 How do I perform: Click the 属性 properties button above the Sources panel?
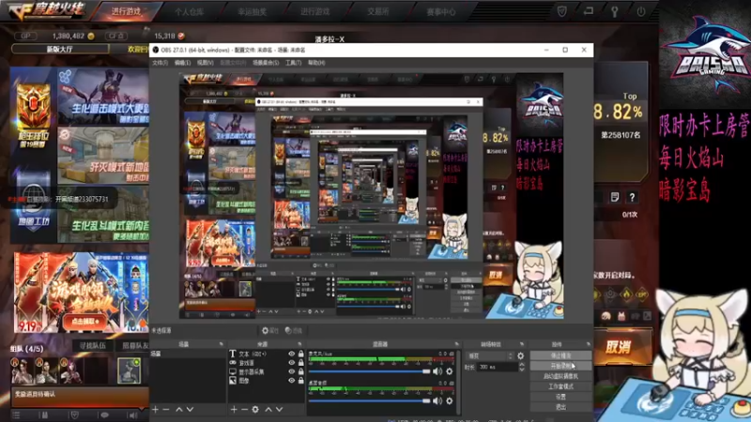pyautogui.click(x=269, y=331)
